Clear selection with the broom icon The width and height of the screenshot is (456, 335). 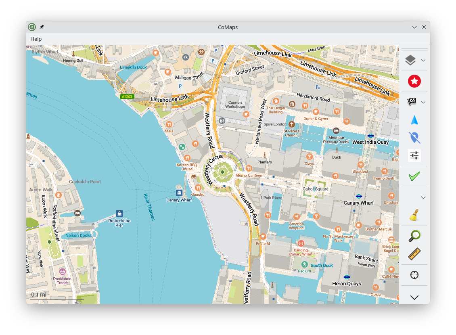414,215
